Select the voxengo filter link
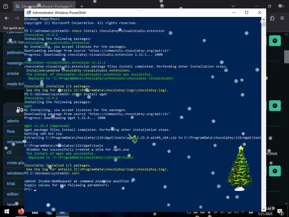 tap(15, 63)
